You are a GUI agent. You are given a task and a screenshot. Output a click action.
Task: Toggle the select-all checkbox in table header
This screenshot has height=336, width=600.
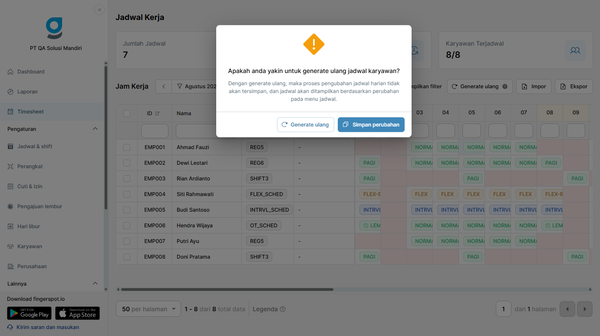(127, 113)
